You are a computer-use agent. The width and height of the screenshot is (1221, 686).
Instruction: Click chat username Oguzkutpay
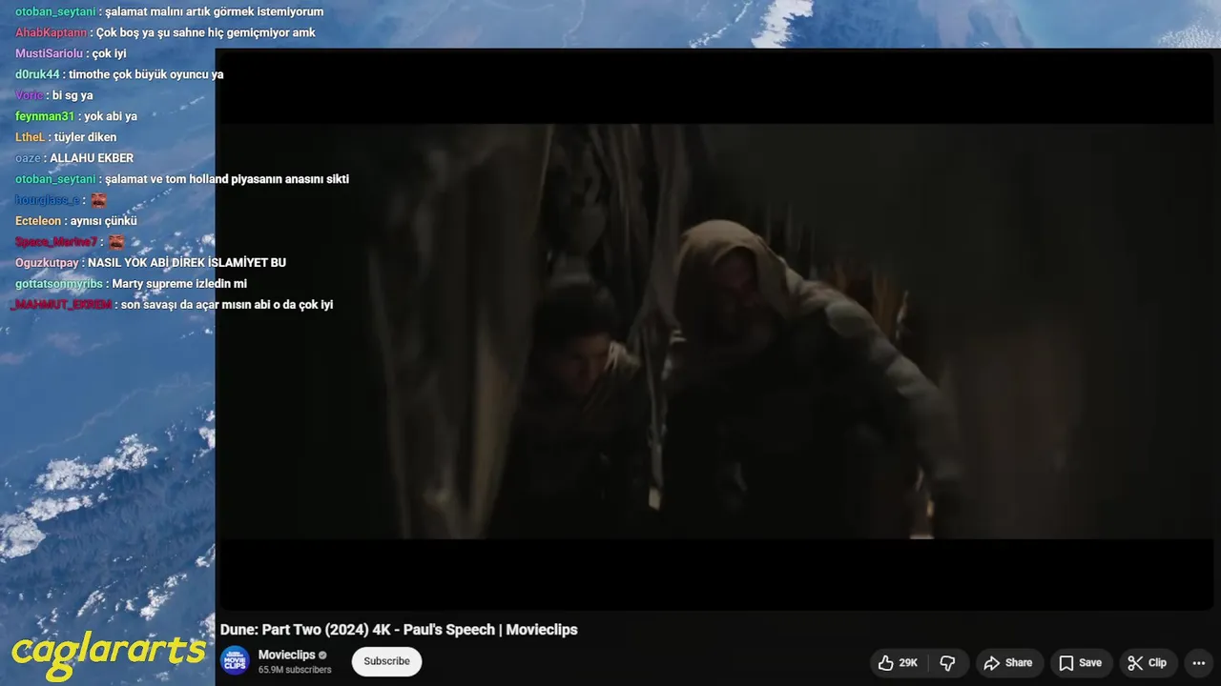48,263
